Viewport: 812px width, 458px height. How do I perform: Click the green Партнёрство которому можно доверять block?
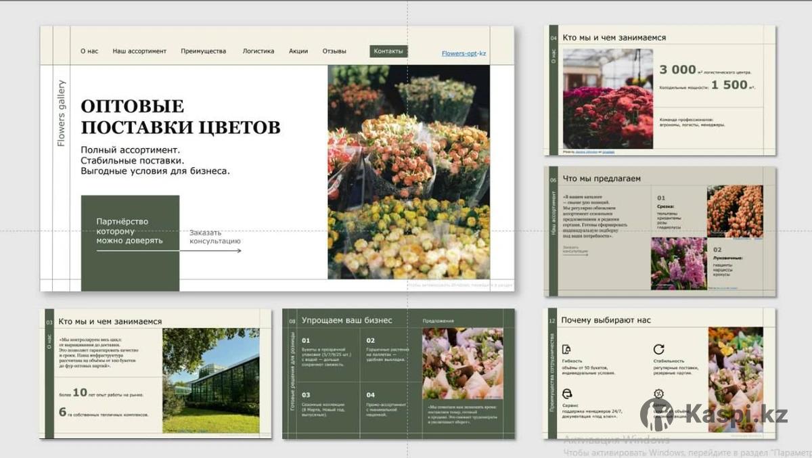[x=130, y=242]
